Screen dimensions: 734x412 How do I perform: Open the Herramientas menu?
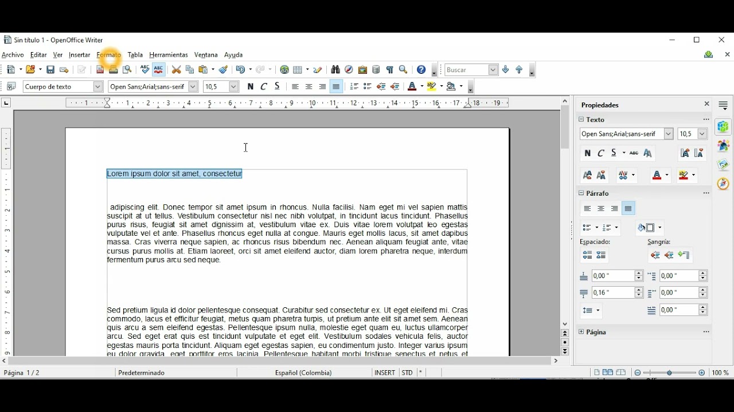coord(169,56)
